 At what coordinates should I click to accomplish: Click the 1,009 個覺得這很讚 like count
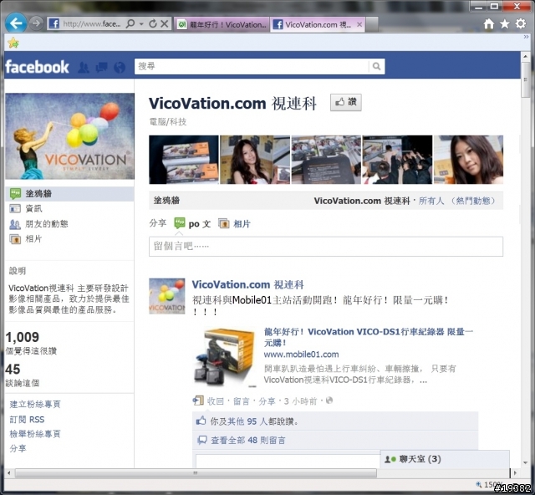(x=31, y=343)
